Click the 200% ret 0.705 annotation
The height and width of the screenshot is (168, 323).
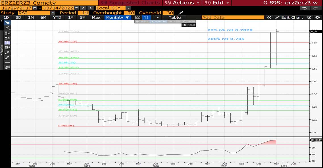[x=226, y=39]
